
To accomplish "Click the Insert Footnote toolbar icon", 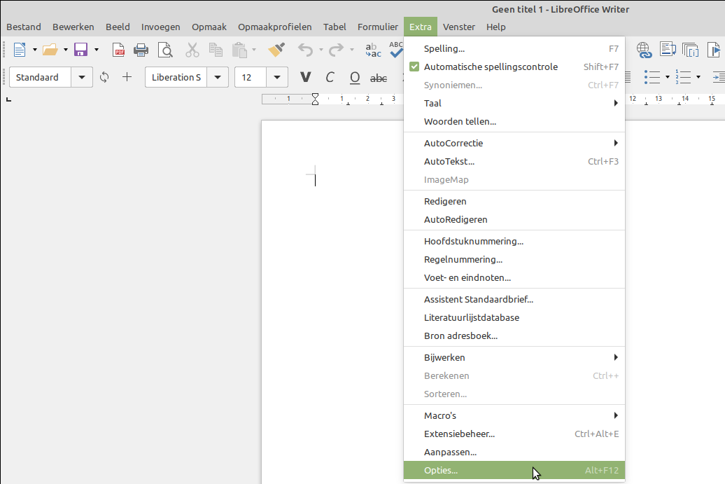I will (667, 50).
